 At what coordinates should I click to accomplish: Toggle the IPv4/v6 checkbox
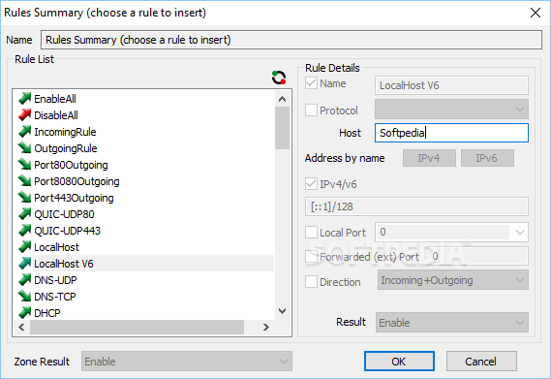312,184
